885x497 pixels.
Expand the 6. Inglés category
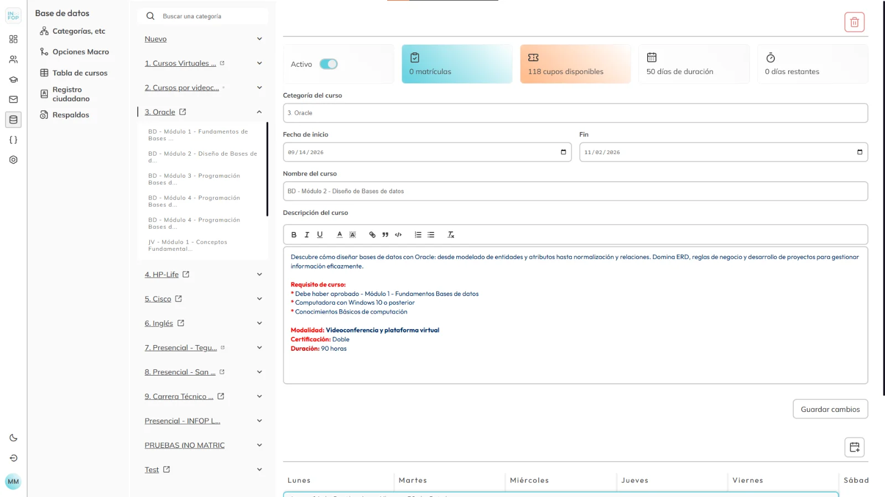click(259, 323)
